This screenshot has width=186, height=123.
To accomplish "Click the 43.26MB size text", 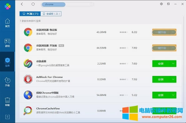I will coord(101,32).
